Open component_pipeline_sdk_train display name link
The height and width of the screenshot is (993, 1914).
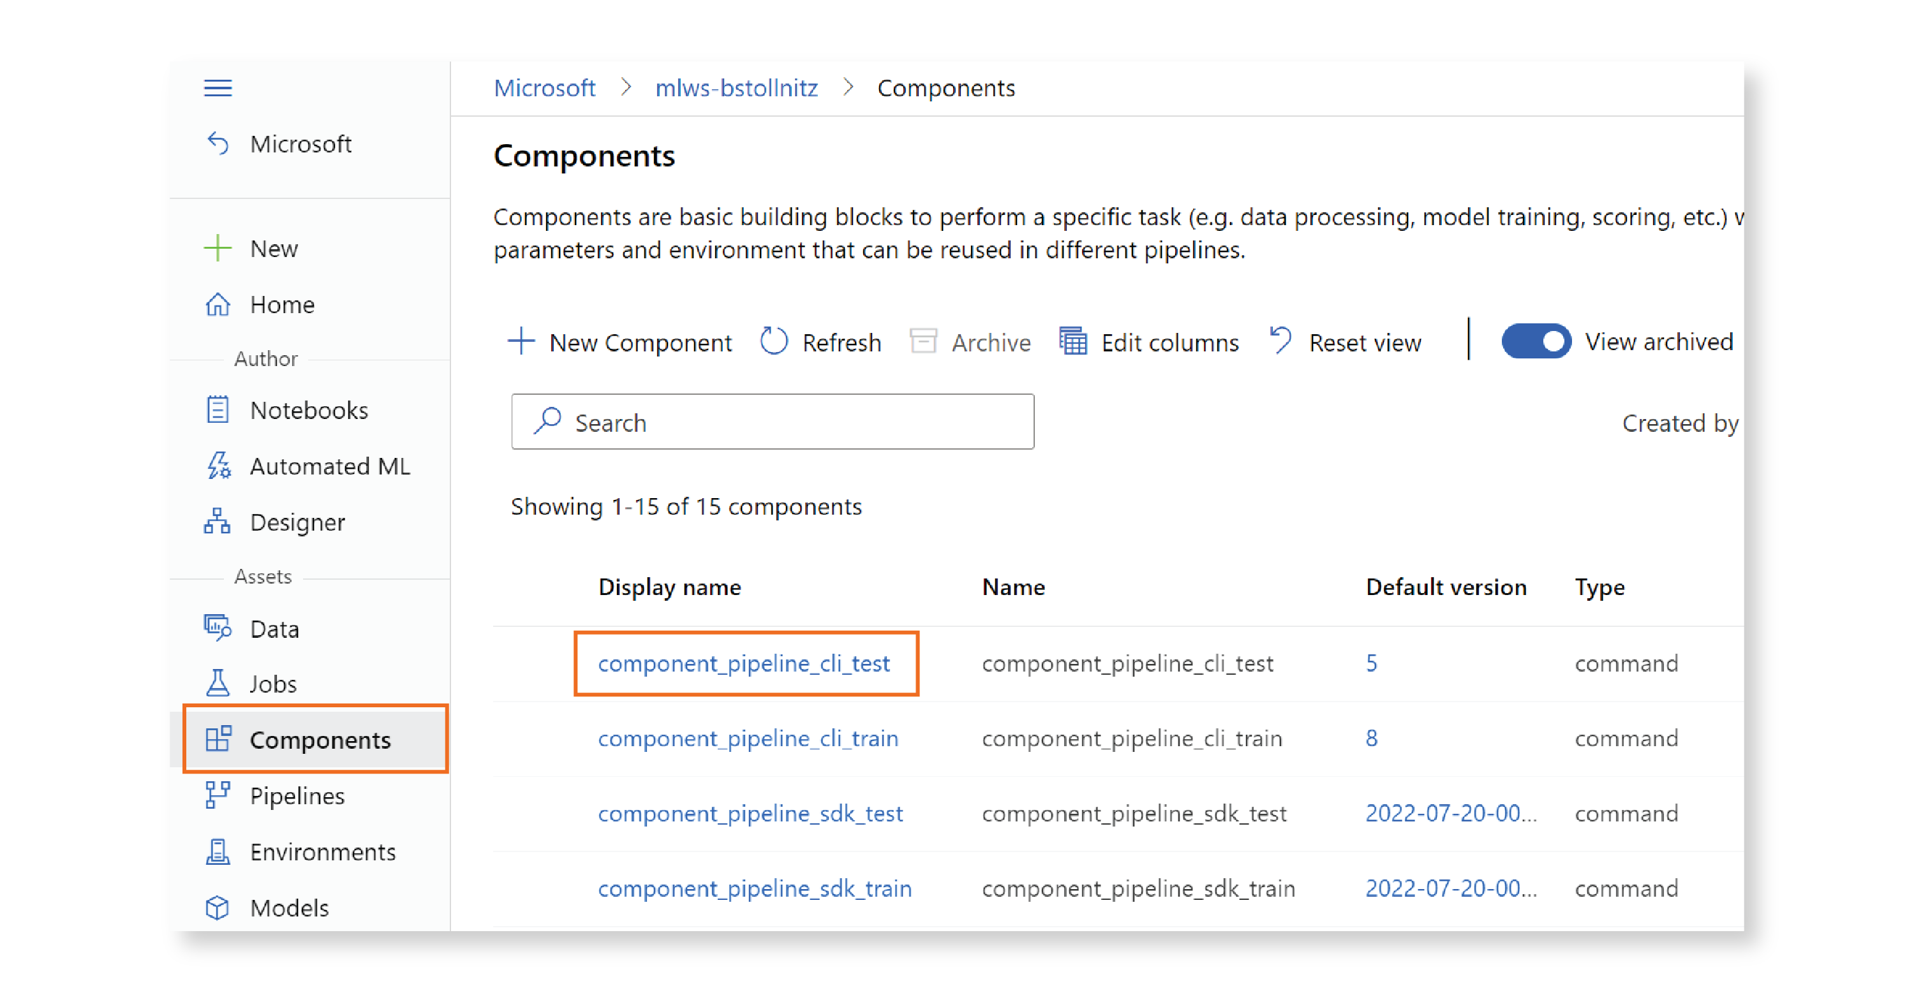click(754, 888)
